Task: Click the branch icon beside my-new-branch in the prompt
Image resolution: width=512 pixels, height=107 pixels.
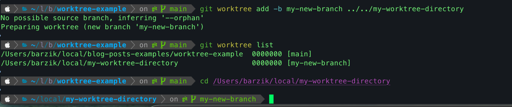Action: point(193,99)
